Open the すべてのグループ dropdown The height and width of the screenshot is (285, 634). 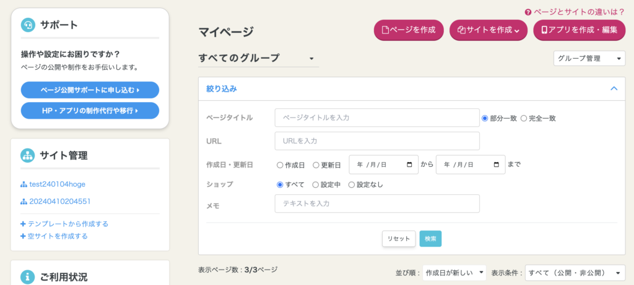258,59
